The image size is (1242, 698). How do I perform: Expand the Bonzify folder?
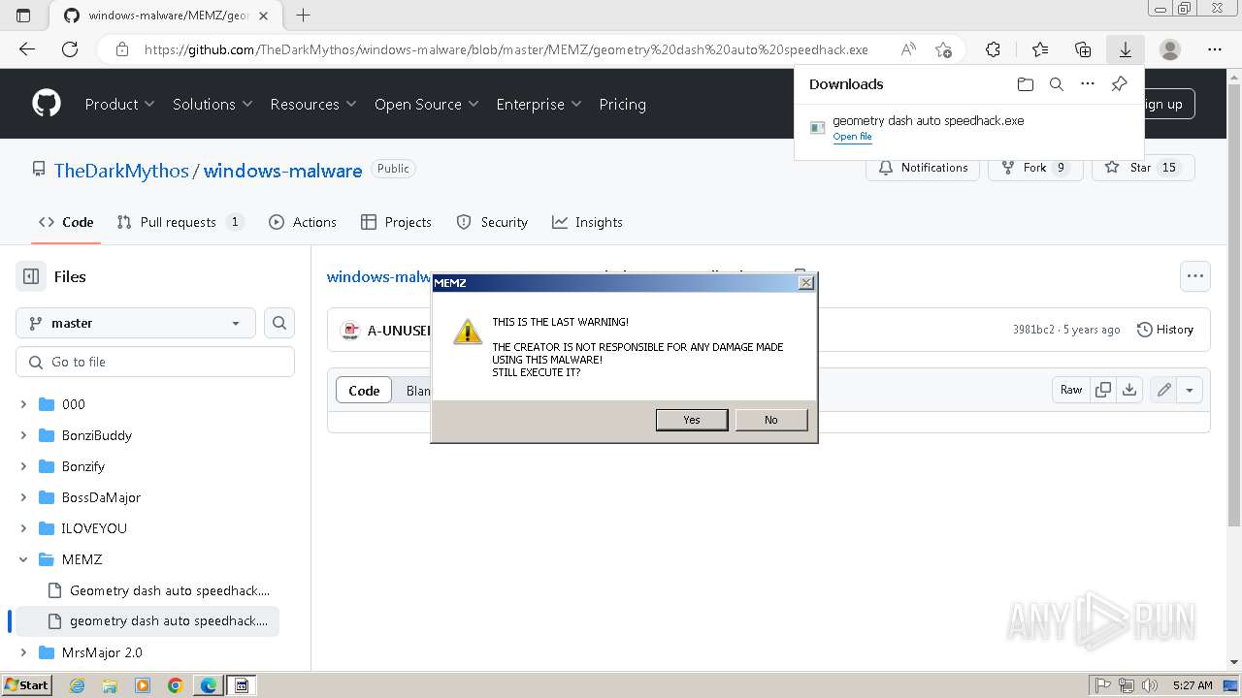(x=24, y=466)
